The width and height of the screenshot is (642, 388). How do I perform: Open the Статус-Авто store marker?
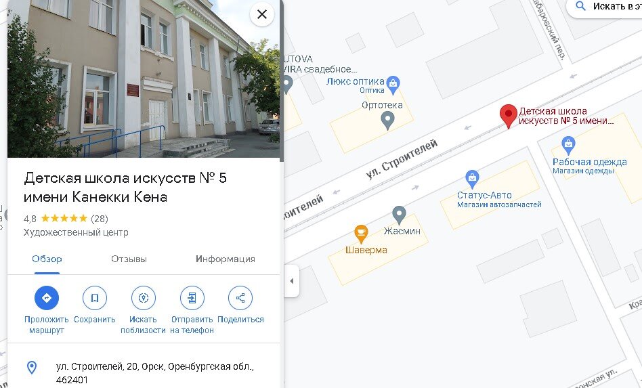point(472,179)
